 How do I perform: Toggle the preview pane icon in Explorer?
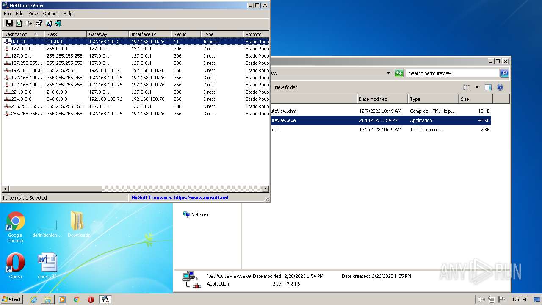pos(488,87)
